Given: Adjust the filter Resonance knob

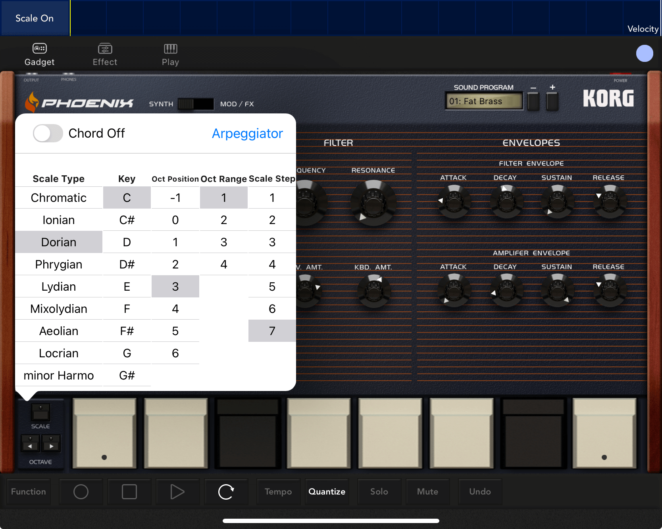Looking at the screenshot, I should [373, 203].
